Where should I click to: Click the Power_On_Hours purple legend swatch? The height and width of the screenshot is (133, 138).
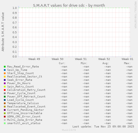(x=5, y=83)
